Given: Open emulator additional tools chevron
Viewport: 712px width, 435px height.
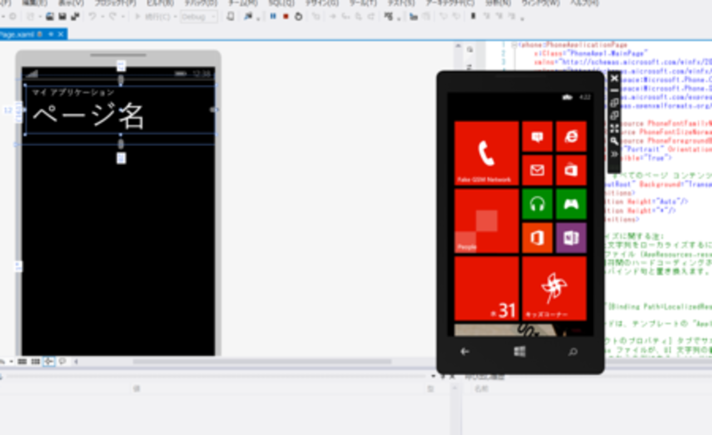Looking at the screenshot, I should 614,154.
